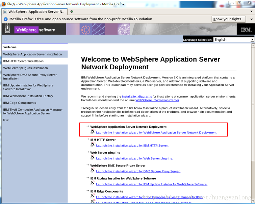Viewport: 255px width, 204px height.
Task: Click the Know your rights button
Action: coord(229,19)
